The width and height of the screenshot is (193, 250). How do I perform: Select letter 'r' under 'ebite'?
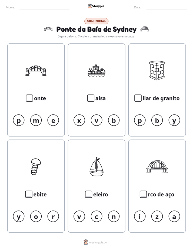pos(53,216)
